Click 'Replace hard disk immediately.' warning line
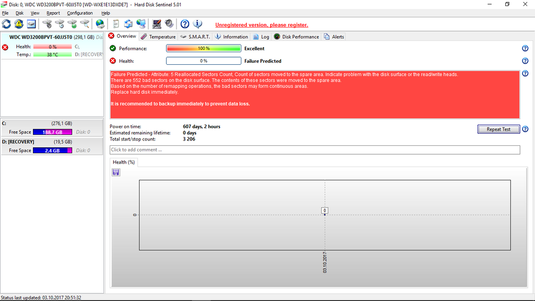Viewport: 535px width, 301px height. click(x=145, y=92)
